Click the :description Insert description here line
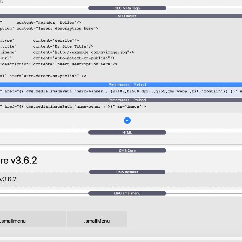Viewport: 242px width, 242px height. click(58, 64)
